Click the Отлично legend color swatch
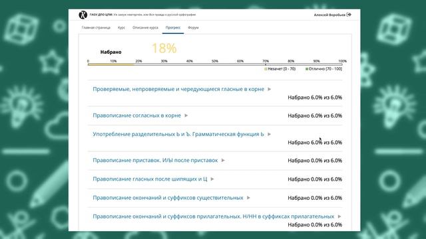 tap(307, 69)
